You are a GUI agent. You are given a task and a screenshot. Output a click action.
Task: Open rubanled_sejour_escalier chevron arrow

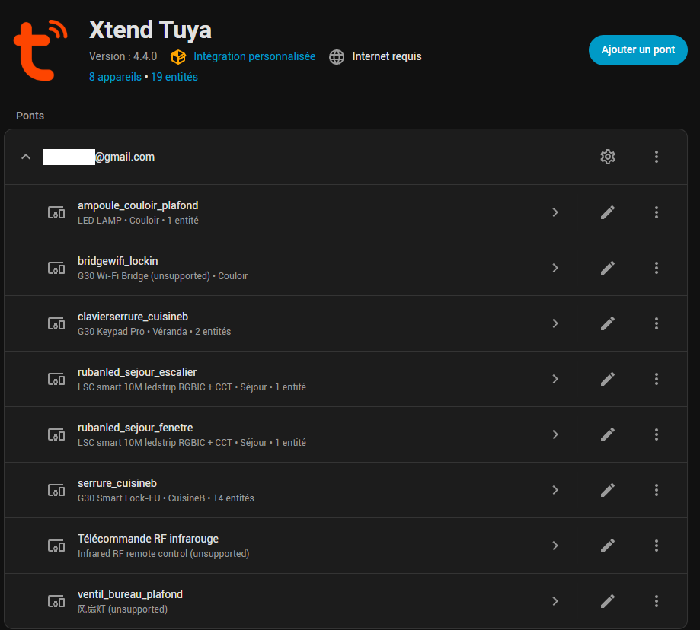click(555, 379)
